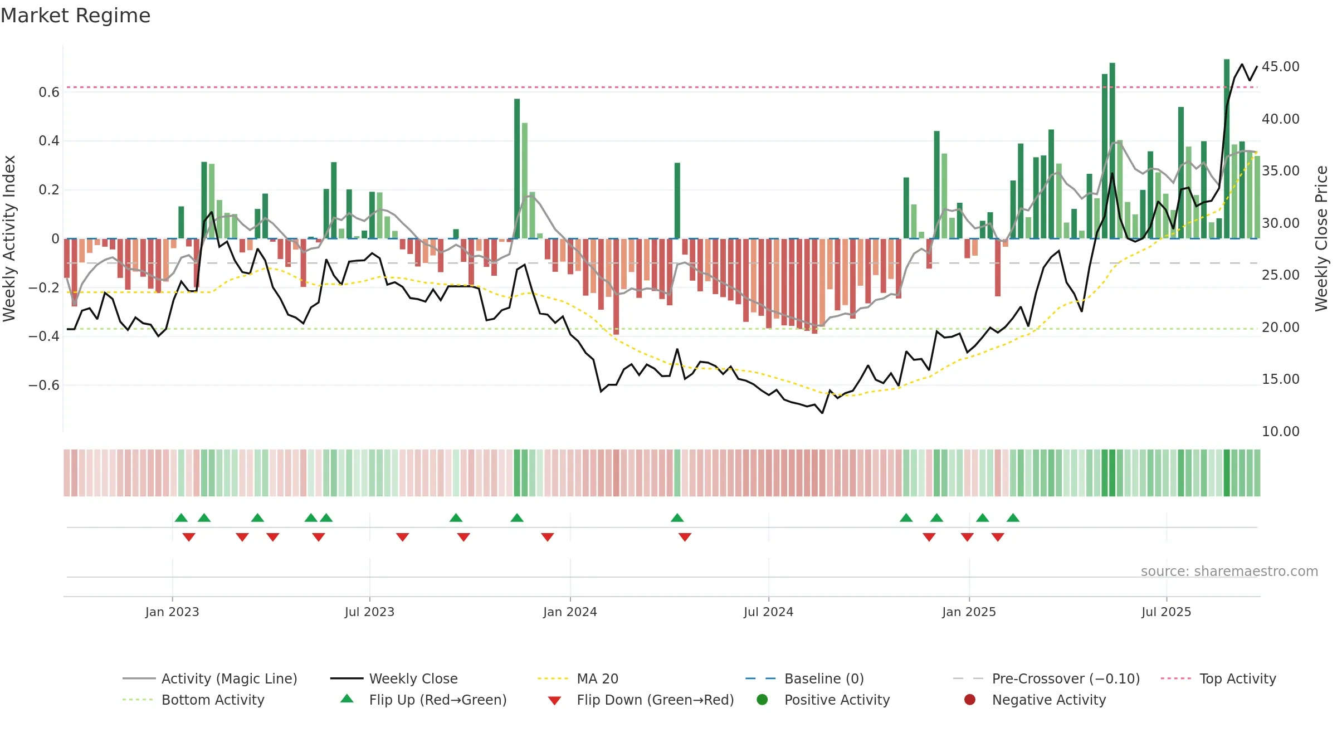Click the 25.00 price axis tick

1280,275
